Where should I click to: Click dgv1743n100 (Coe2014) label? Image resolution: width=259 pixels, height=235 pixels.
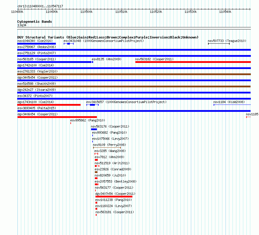[x=36, y=102]
